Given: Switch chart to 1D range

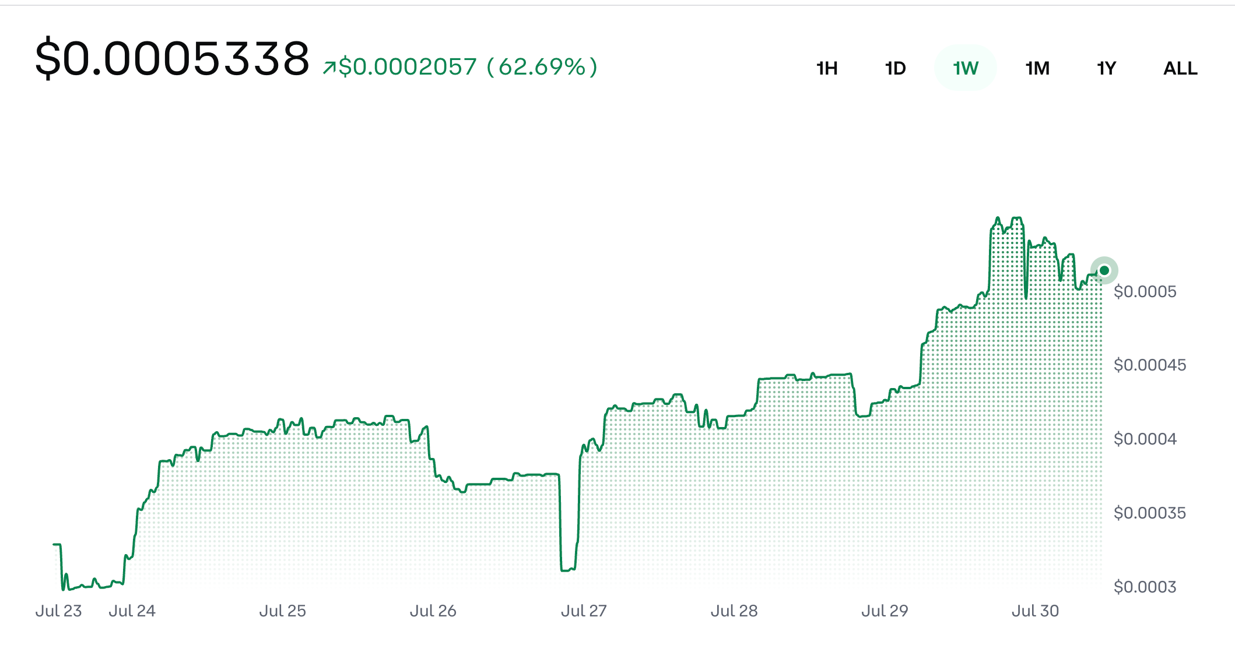Looking at the screenshot, I should tap(896, 68).
